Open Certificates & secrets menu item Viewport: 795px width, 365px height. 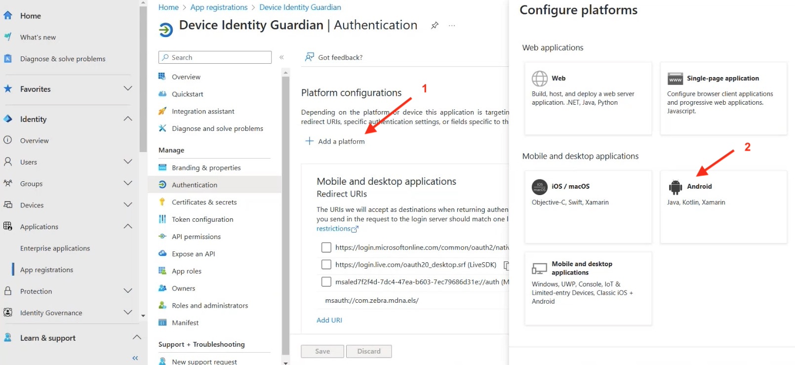[x=204, y=202]
